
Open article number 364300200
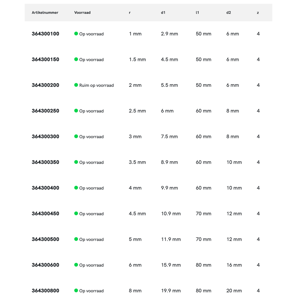[x=45, y=85]
